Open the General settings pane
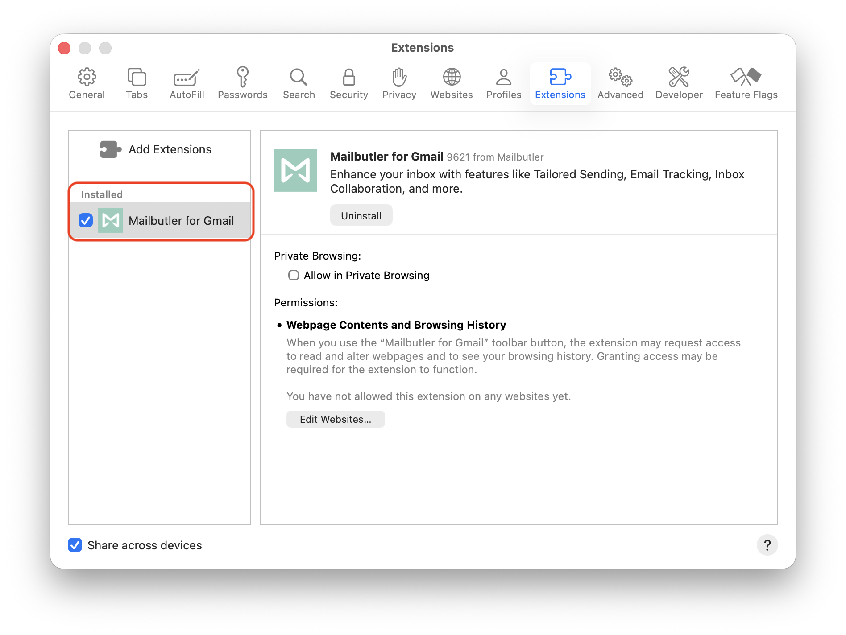The width and height of the screenshot is (846, 635). pos(87,84)
